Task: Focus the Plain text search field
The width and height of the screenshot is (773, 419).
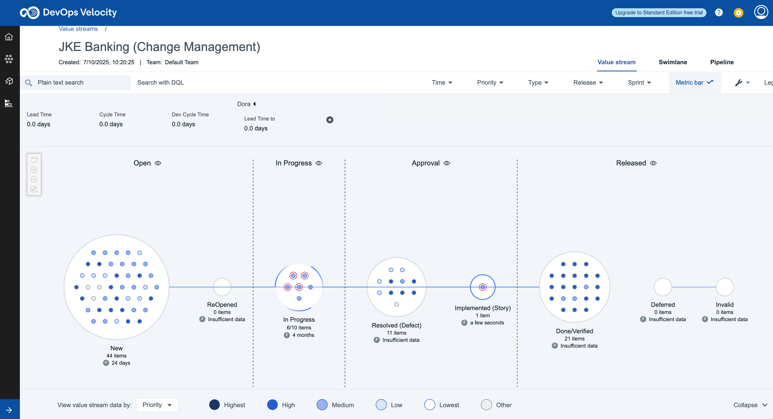Action: coord(75,83)
